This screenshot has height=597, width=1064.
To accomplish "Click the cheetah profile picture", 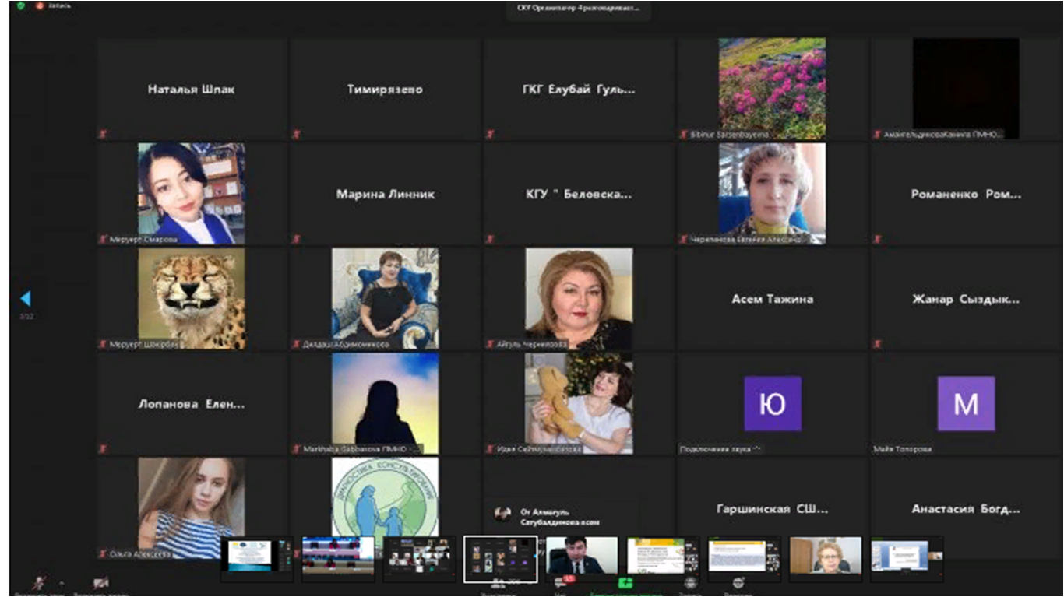I will point(192,298).
